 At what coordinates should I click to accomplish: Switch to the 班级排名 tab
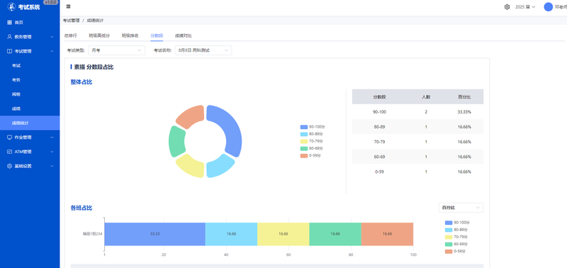130,35
